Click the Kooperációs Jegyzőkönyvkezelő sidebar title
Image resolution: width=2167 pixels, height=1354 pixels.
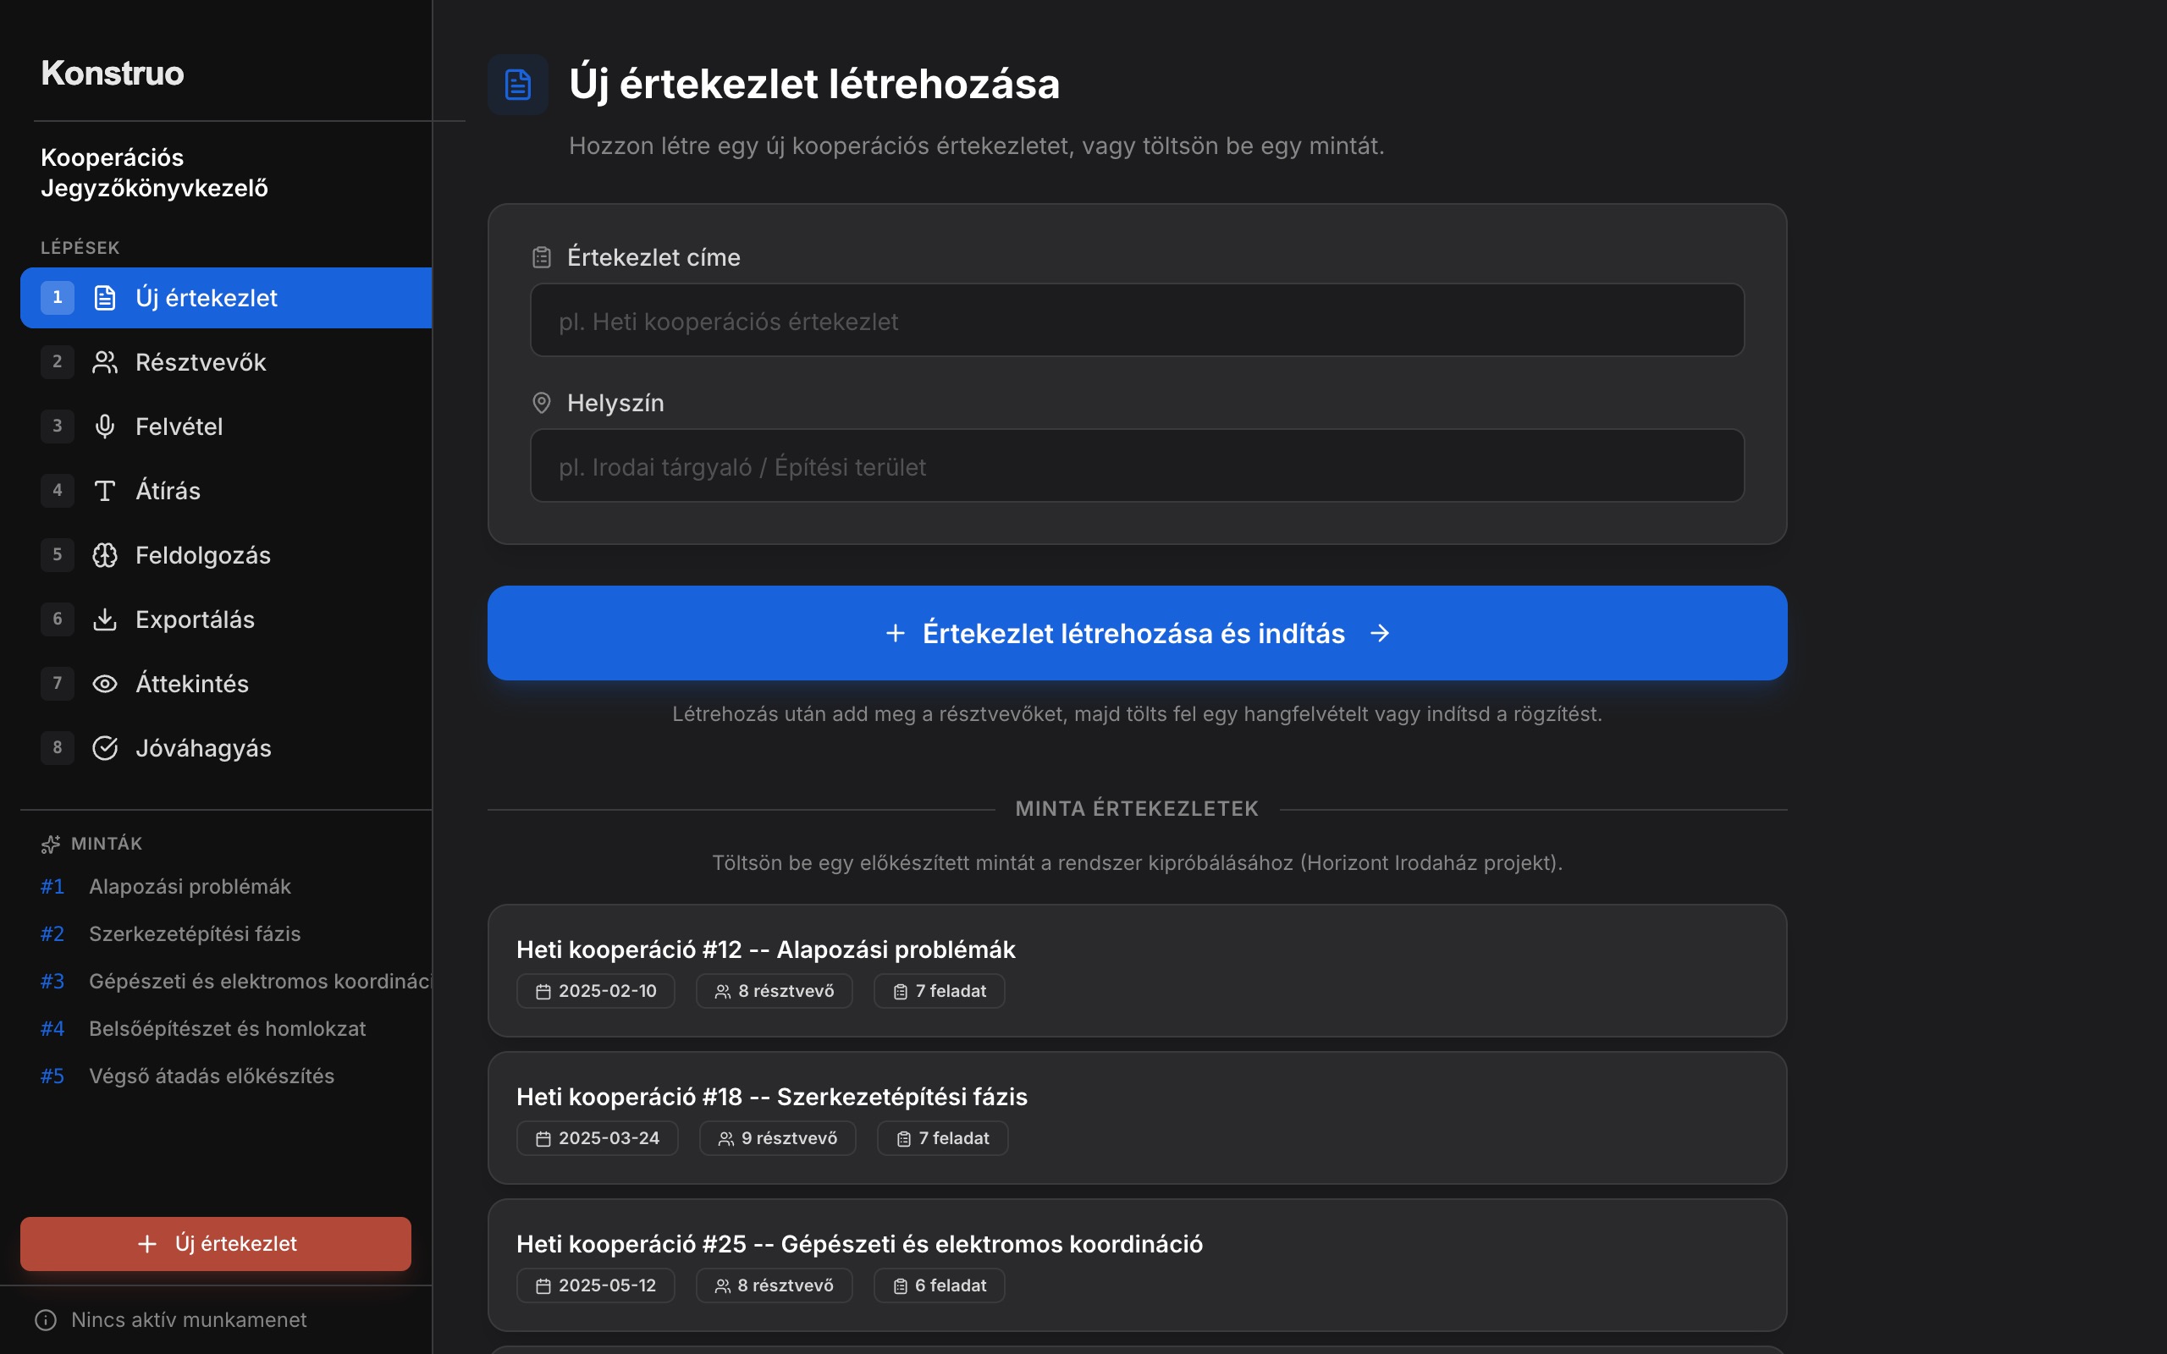pos(155,173)
